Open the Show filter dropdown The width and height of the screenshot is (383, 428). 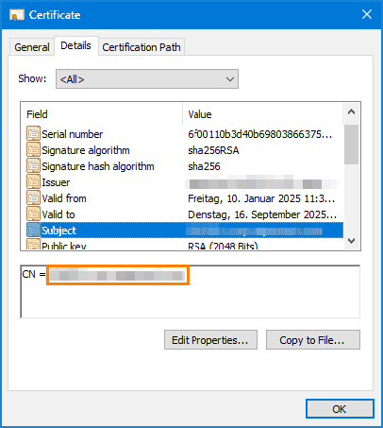[147, 79]
